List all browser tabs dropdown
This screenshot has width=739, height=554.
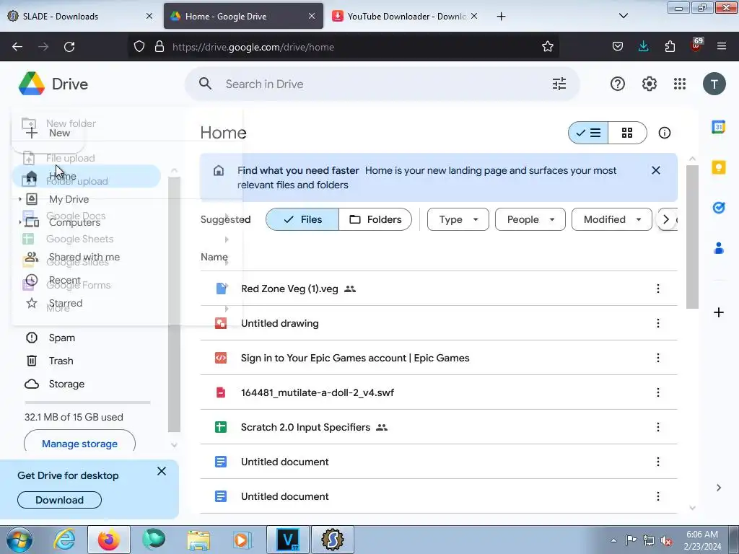pos(623,16)
